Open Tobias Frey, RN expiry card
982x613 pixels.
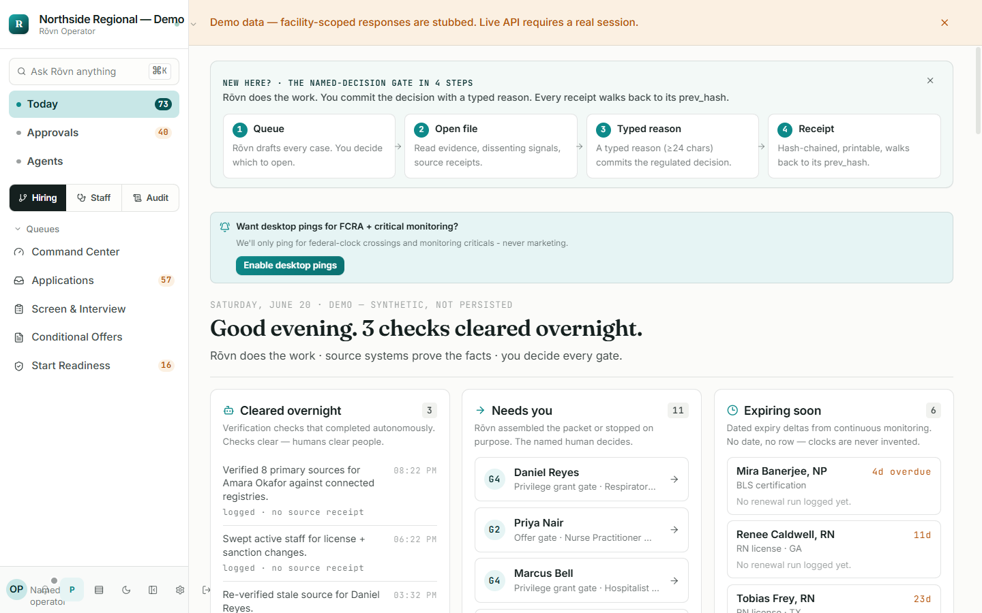coord(833,599)
